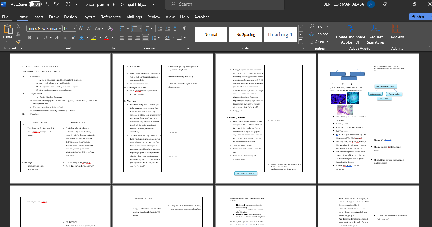Click the Save icon in title bar
The image size is (432, 227).
(48, 4)
